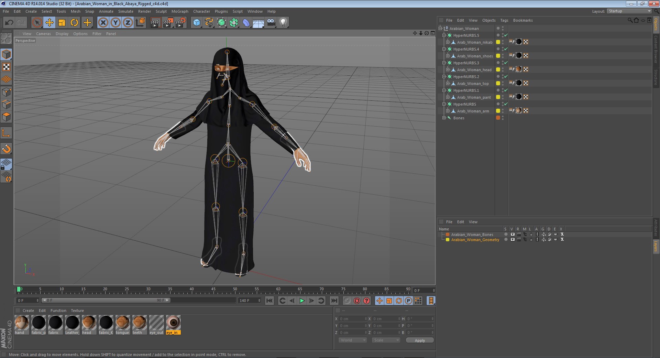Toggle solo for Arabian_Woman_Geometry layer
Viewport: 660px width, 358px height.
pyautogui.click(x=506, y=240)
